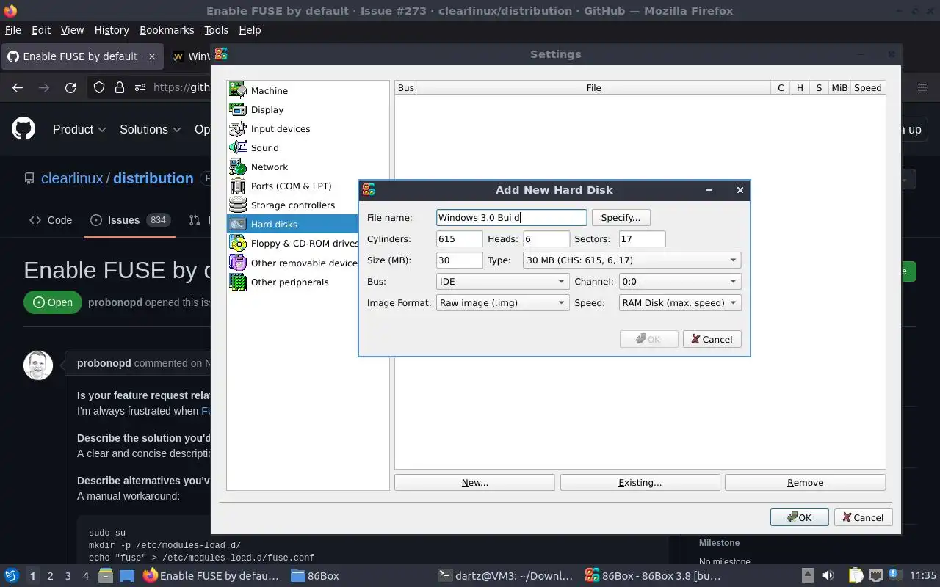Click the Sectors input field

(642, 238)
